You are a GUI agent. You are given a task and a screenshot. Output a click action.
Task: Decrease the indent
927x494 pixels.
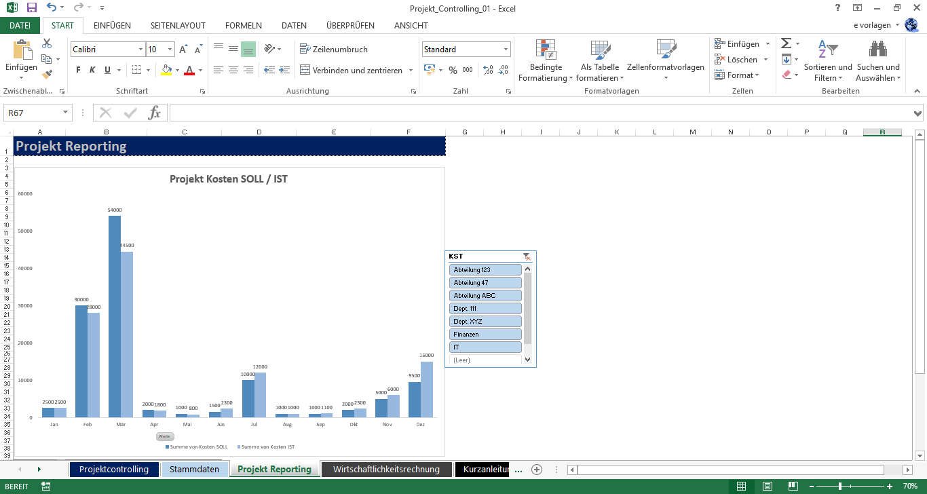[x=269, y=70]
